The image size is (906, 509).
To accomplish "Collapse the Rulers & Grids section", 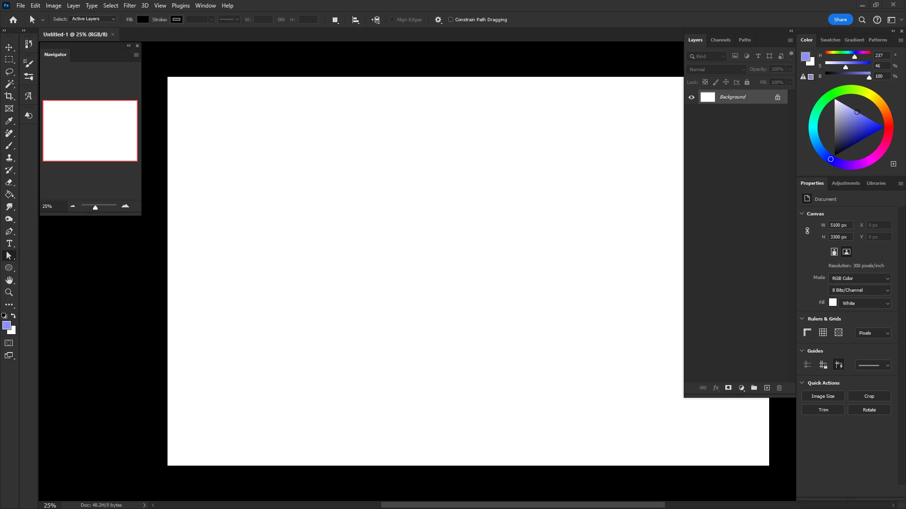I will 802,319.
